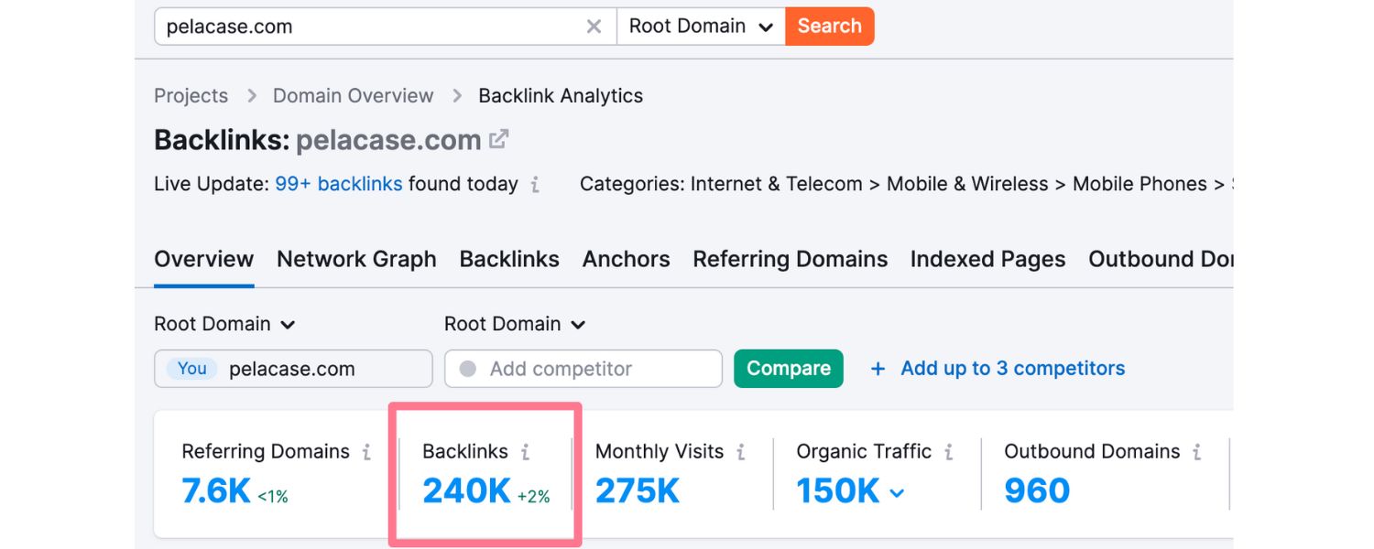The width and height of the screenshot is (1374, 549).
Task: Click the info icon next to Live Update
Action: 535,185
